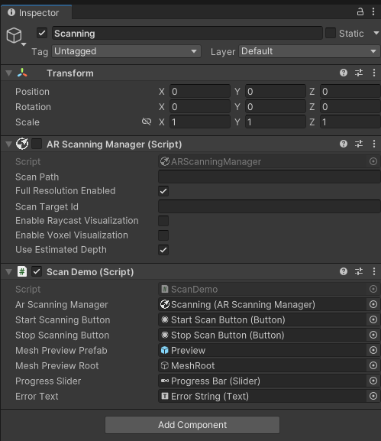Click the Start Scan Button (Button) reference
381x441 pixels.
click(262, 319)
